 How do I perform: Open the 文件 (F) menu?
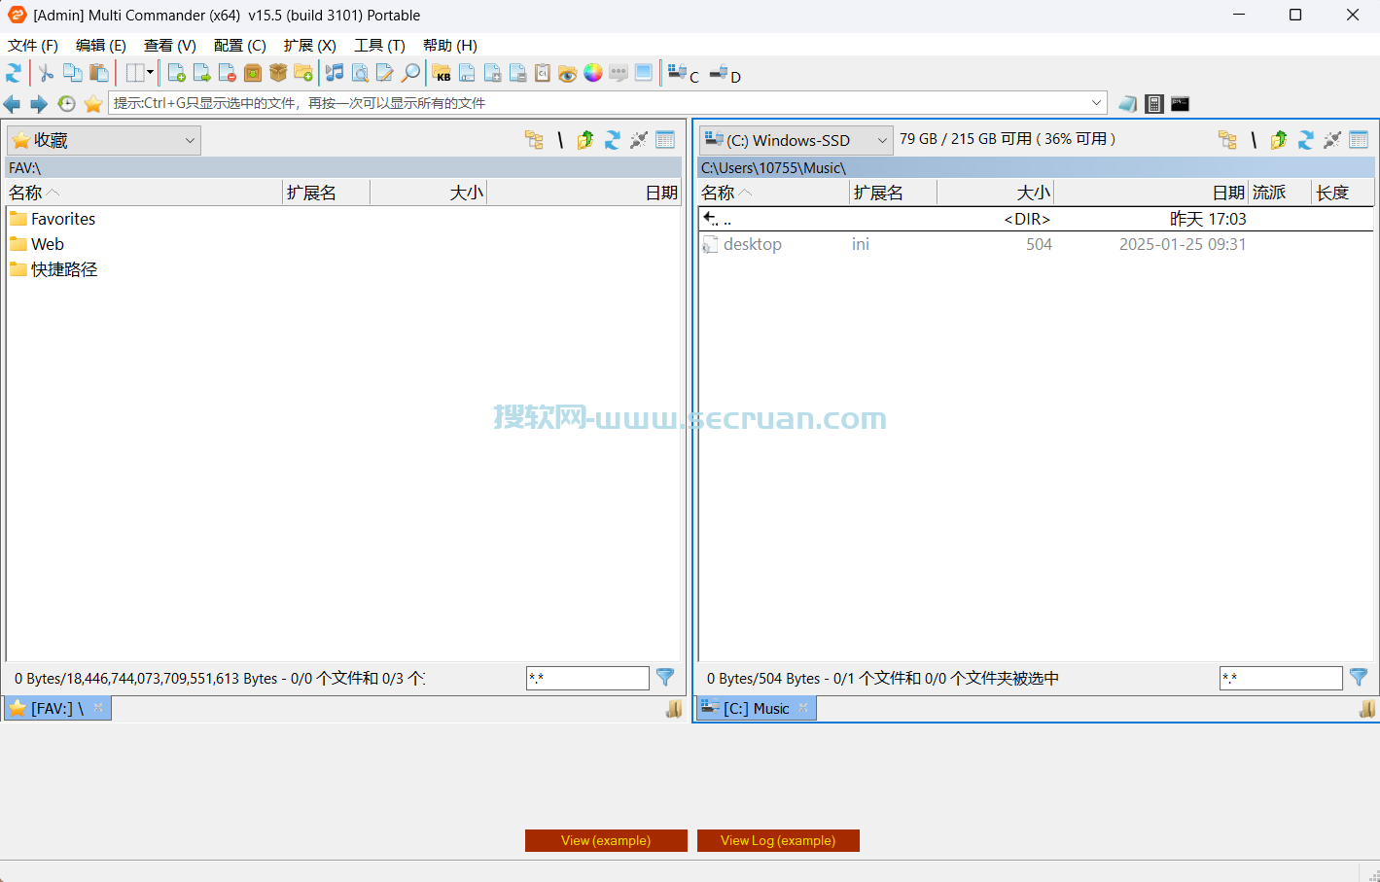[x=33, y=46]
